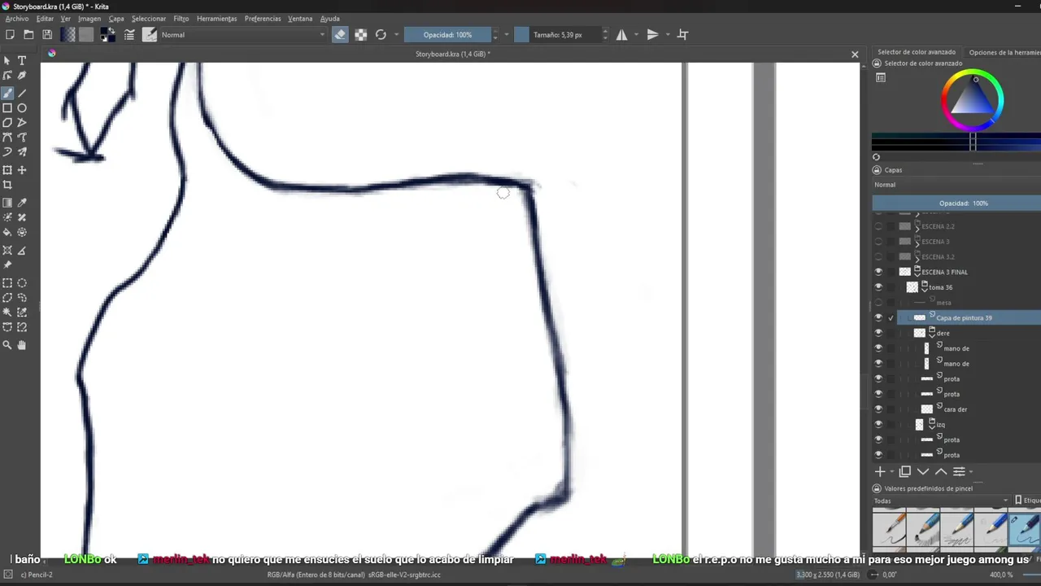Viewport: 1041px width, 586px height.
Task: Hide the cara der layer
Action: point(878,409)
